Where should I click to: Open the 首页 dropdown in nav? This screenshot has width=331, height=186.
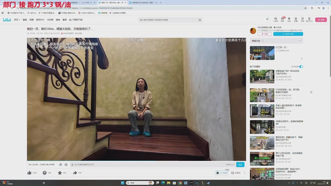(17, 20)
